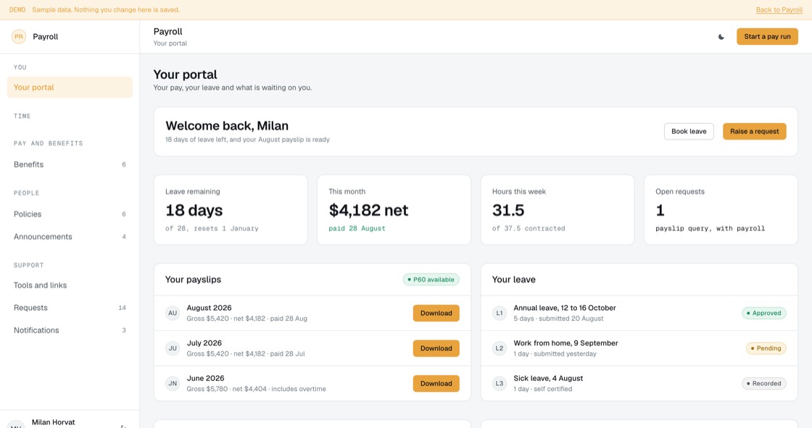Open Tools and links
Viewport: 812px width, 428px height.
[x=70, y=285]
